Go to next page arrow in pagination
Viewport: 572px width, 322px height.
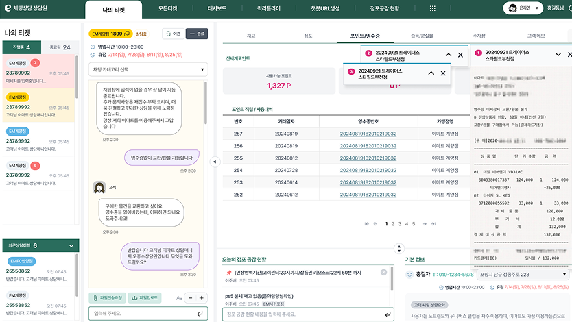pos(424,223)
